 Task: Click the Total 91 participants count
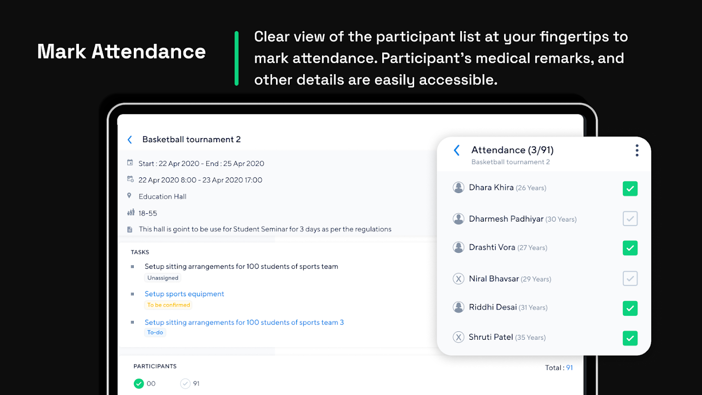pos(569,367)
